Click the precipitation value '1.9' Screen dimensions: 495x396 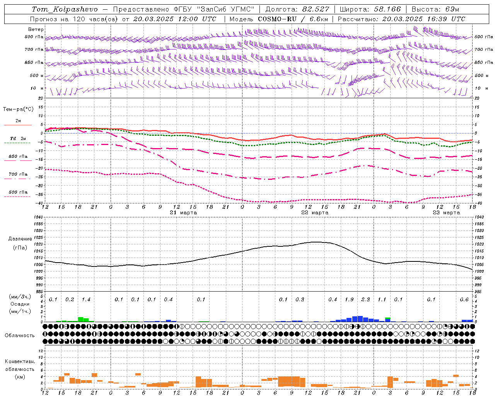click(x=349, y=299)
